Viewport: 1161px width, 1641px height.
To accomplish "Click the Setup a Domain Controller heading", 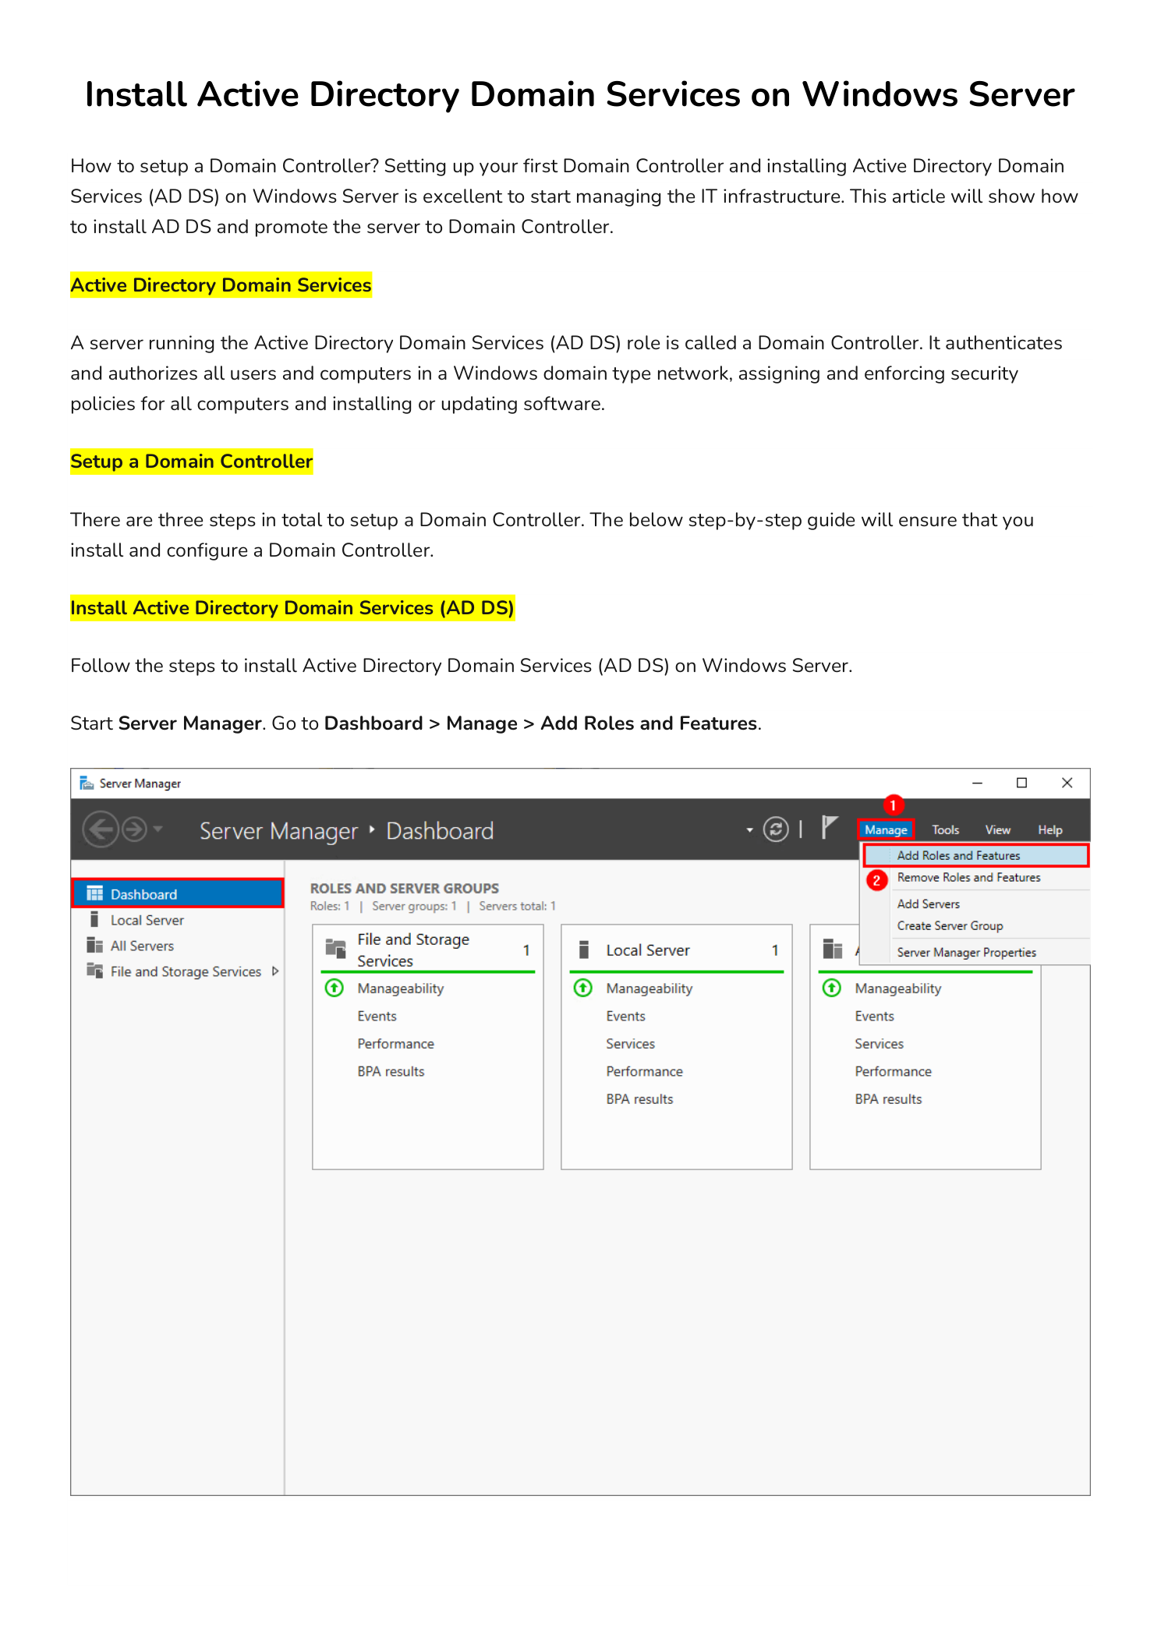I will (191, 462).
